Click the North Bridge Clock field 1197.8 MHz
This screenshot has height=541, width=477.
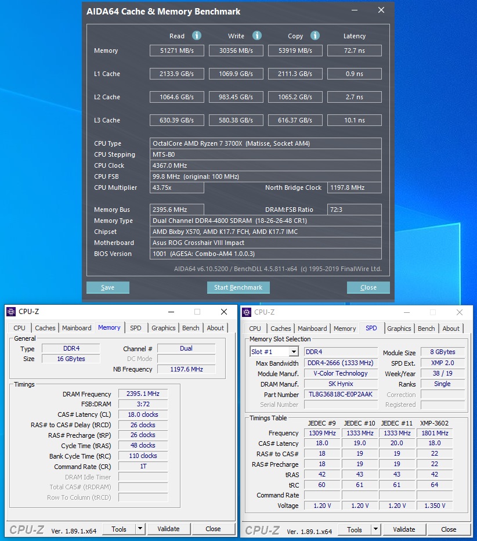click(x=354, y=187)
